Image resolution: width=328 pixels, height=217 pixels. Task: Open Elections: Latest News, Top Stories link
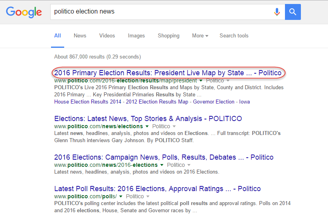[148, 119]
